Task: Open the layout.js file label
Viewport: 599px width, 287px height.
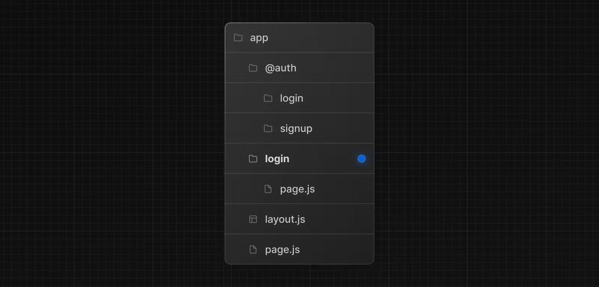Action: [285, 219]
